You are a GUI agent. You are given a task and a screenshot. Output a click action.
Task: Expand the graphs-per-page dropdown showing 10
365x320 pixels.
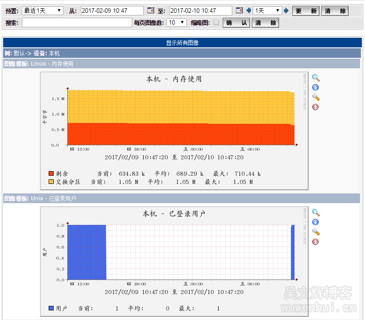(x=176, y=22)
